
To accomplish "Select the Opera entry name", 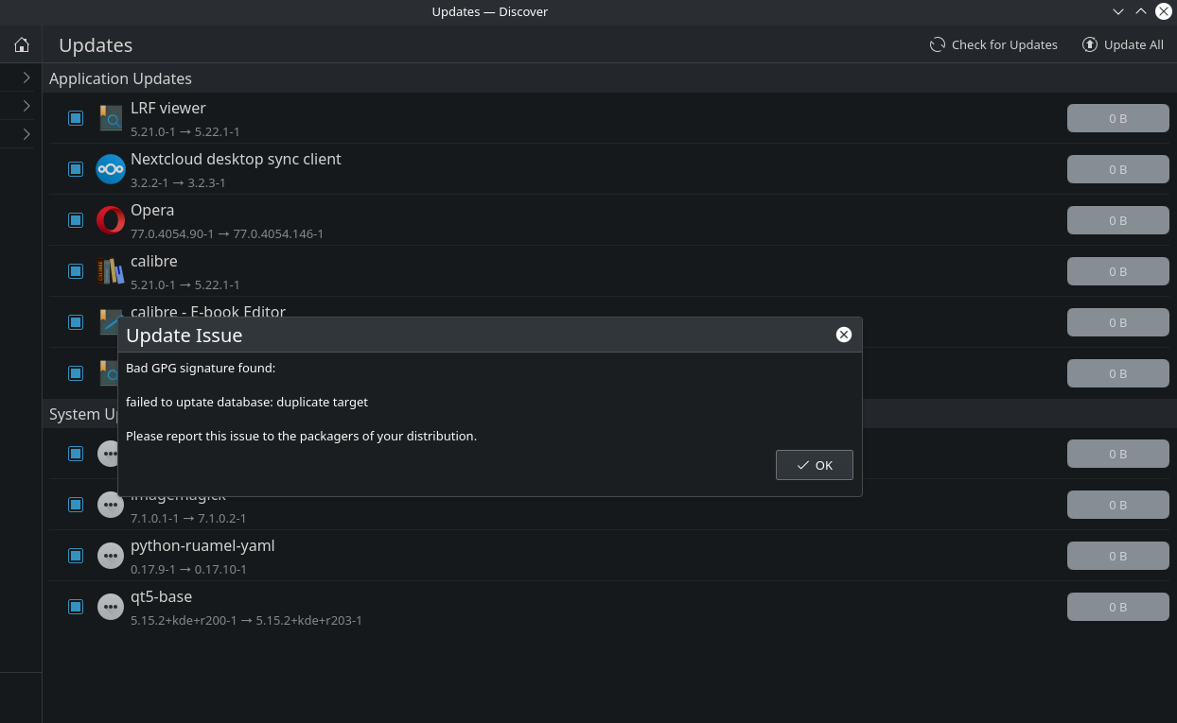I will 152,210.
